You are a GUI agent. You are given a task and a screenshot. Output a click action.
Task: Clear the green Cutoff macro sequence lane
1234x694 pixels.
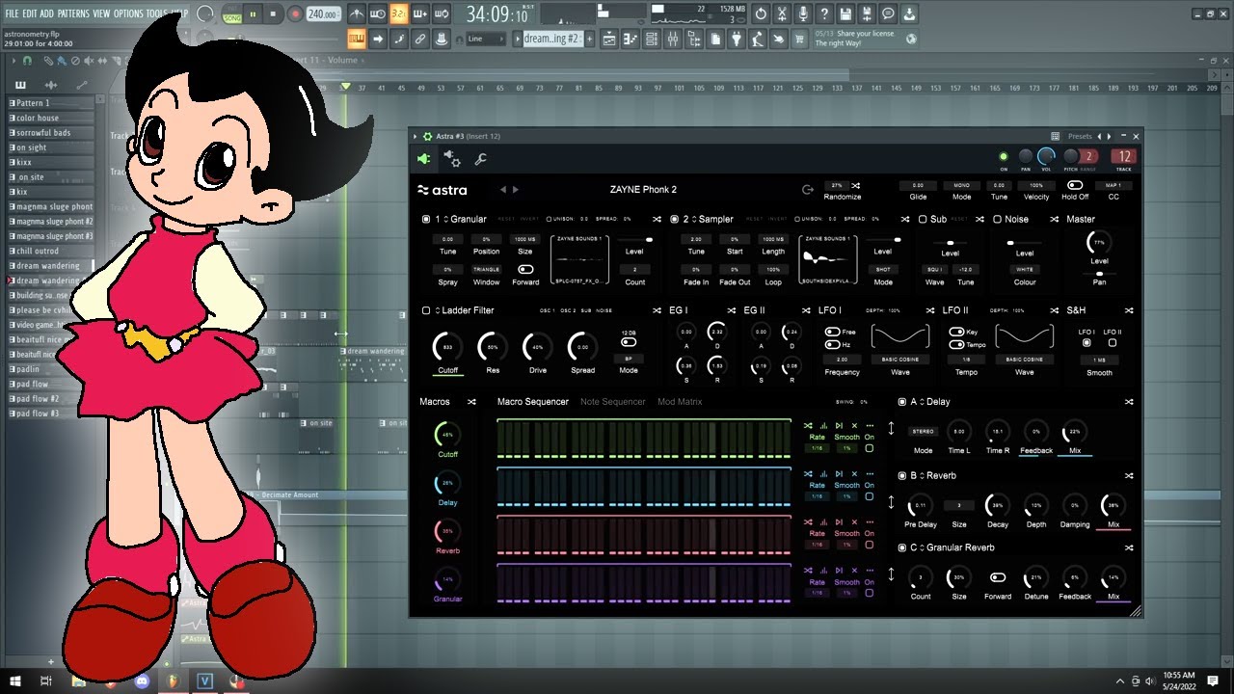click(854, 425)
